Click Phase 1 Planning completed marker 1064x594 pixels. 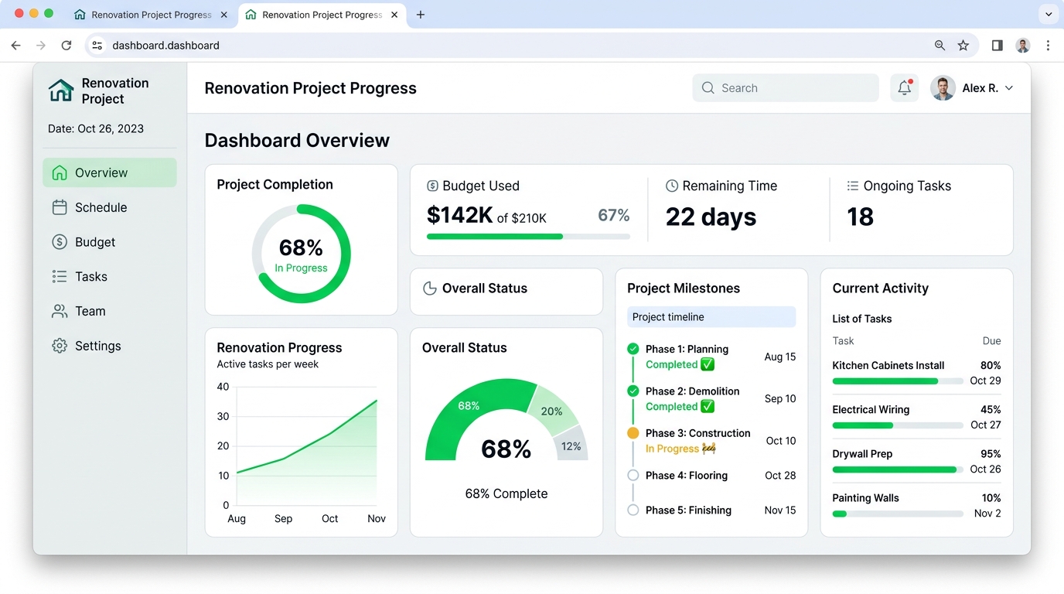[633, 349]
